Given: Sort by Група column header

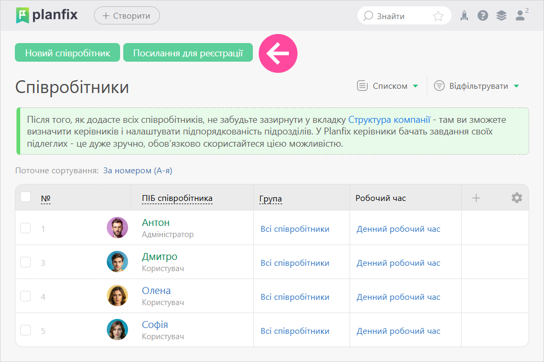Looking at the screenshot, I should click(x=270, y=199).
